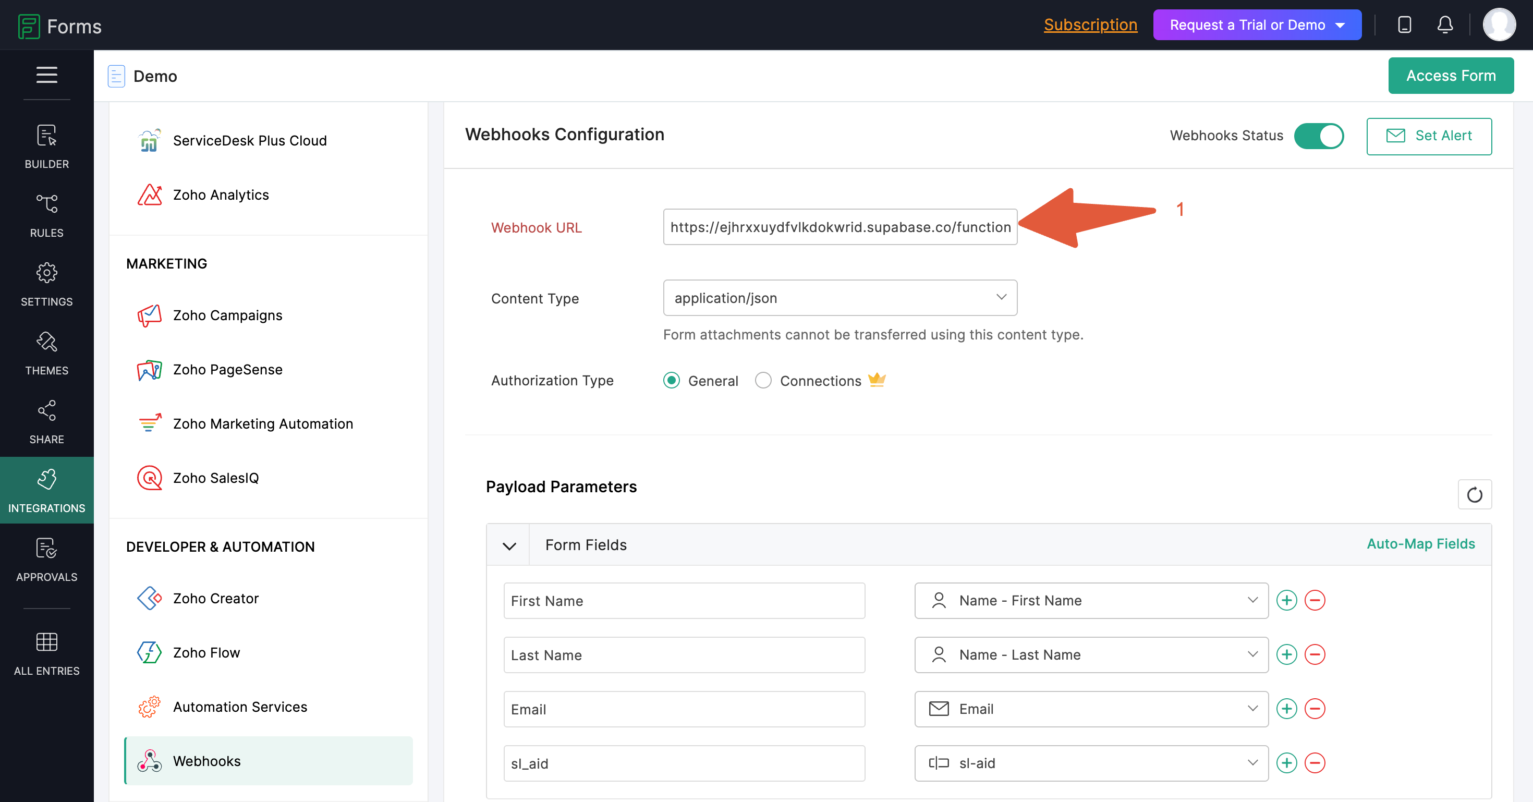Add parameter after First Name row

pos(1287,600)
